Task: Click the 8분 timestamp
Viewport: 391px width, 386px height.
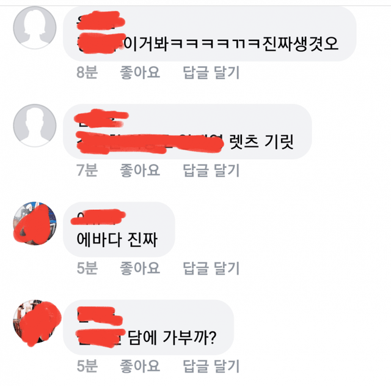Action: coord(87,72)
